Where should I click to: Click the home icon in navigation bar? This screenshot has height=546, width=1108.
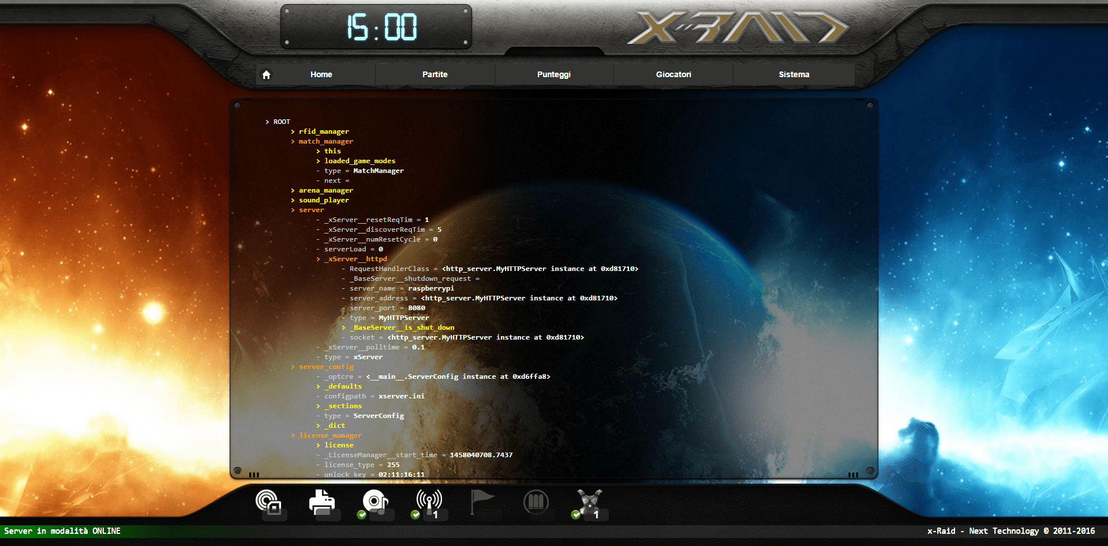coord(266,74)
